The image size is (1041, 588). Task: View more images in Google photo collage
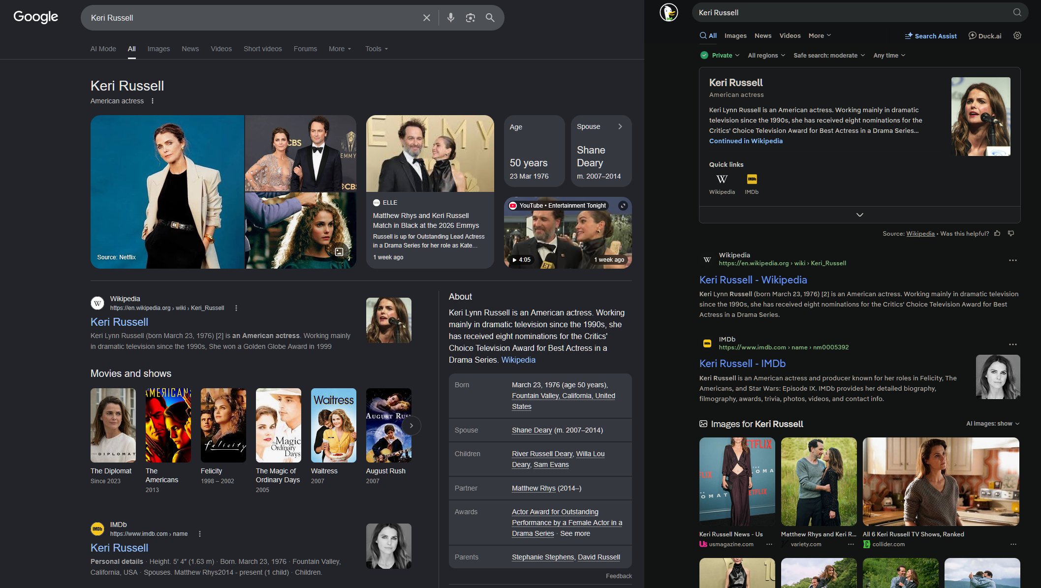point(339,252)
